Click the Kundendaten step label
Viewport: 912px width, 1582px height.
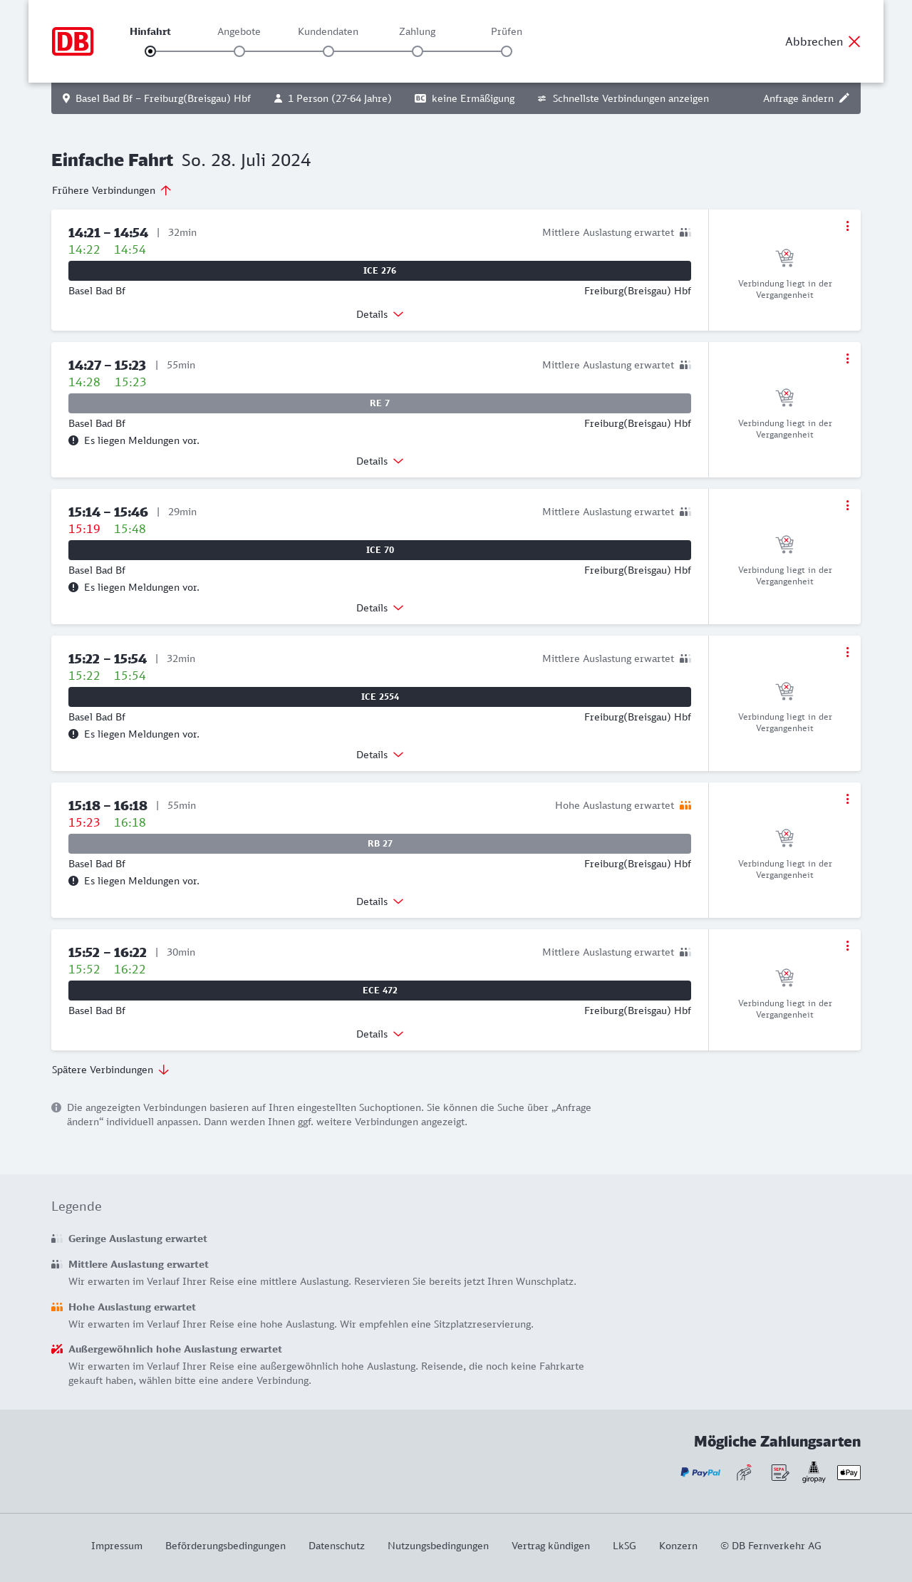point(328,31)
